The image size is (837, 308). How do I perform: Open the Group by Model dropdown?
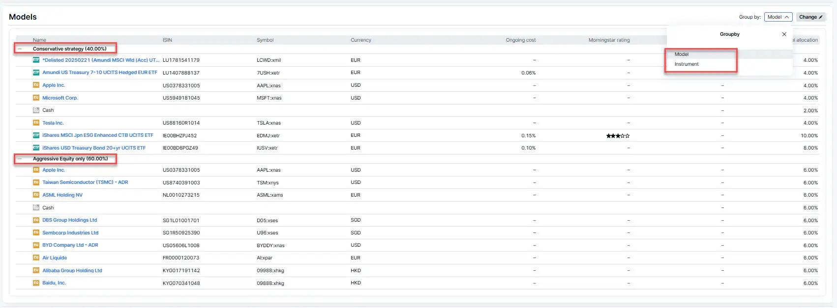pos(778,17)
